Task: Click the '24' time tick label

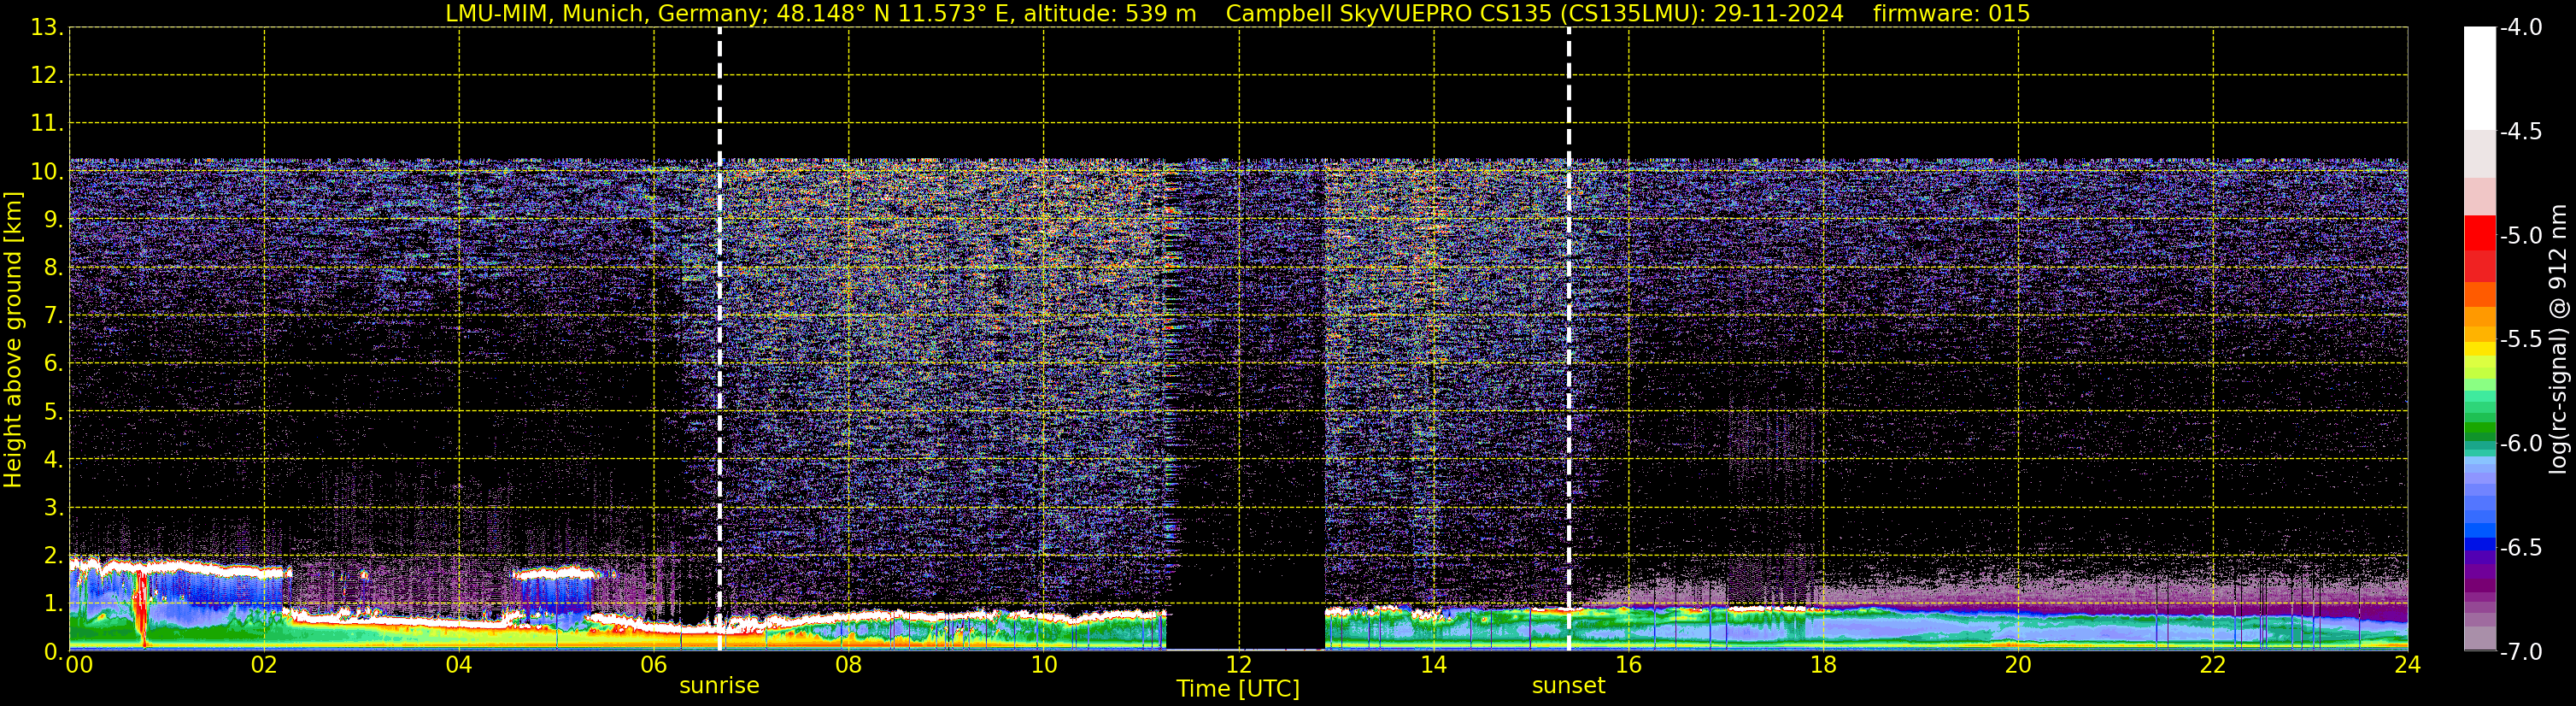Action: pyautogui.click(x=2407, y=665)
